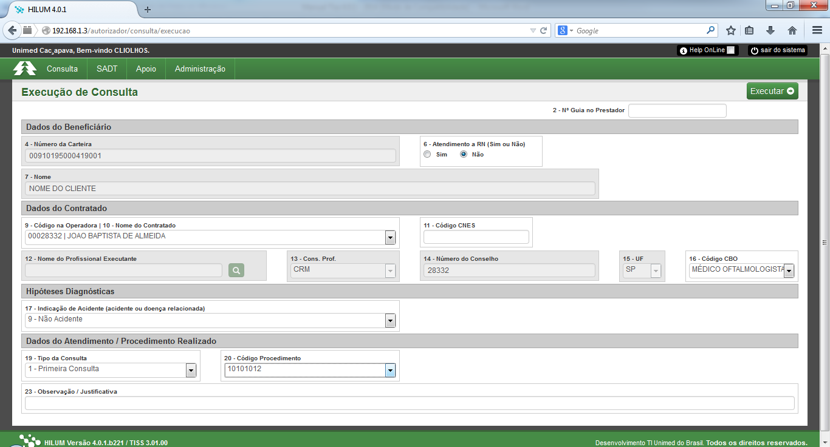Open the Firefox hamburger menu
This screenshot has width=830, height=447.
(x=817, y=30)
